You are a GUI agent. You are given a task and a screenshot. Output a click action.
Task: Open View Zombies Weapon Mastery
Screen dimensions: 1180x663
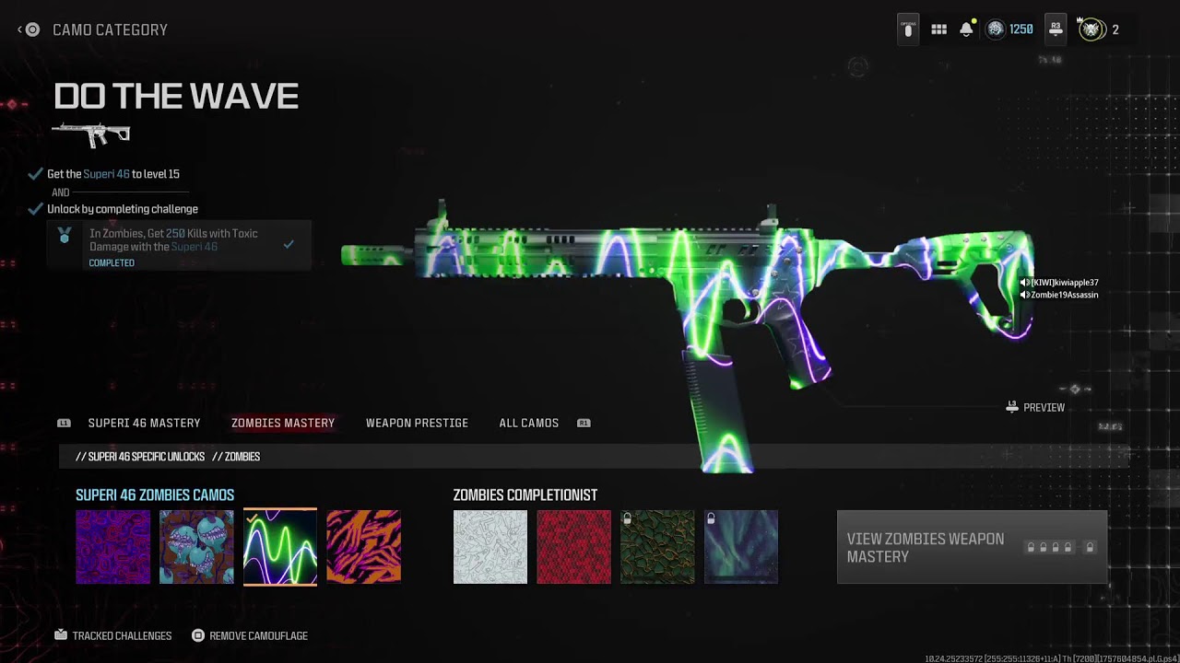(972, 547)
